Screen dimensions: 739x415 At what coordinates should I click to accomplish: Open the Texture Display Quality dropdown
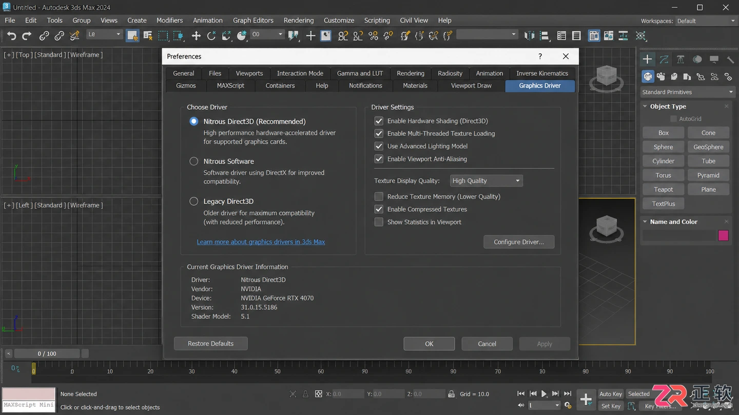[487, 181]
